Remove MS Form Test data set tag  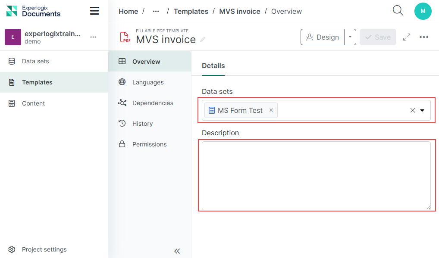coord(271,110)
